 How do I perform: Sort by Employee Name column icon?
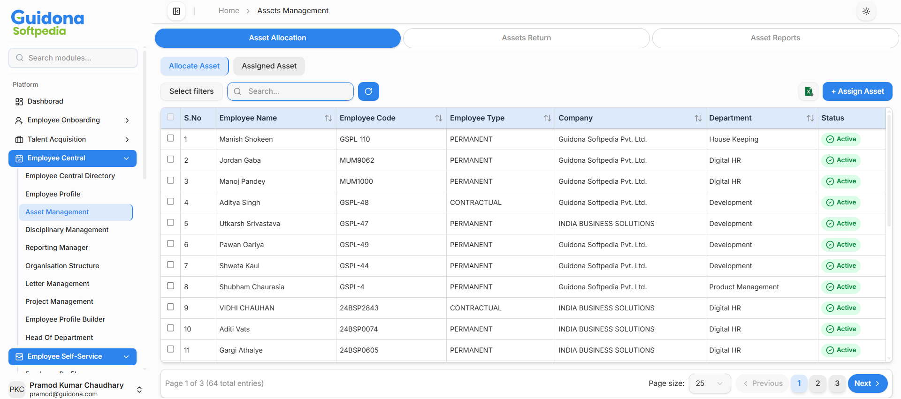pos(328,118)
